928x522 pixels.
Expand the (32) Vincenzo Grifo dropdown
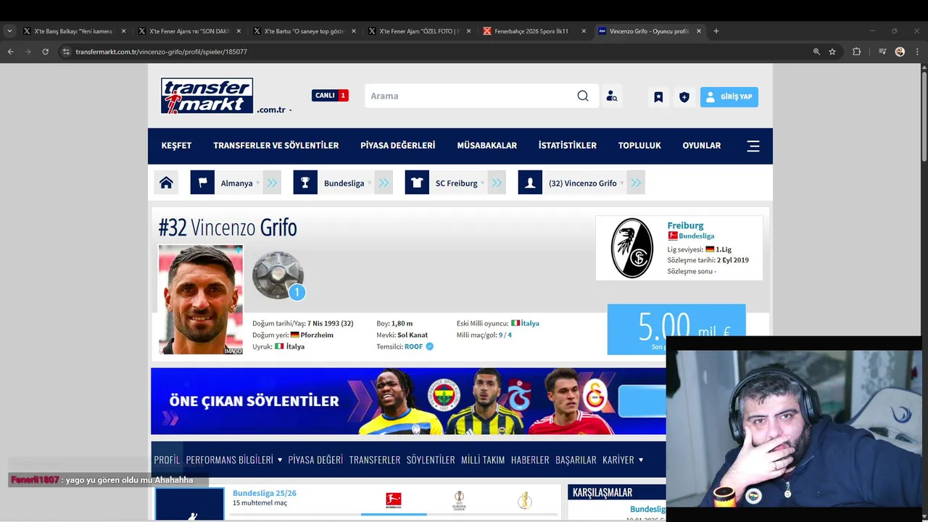pyautogui.click(x=621, y=183)
